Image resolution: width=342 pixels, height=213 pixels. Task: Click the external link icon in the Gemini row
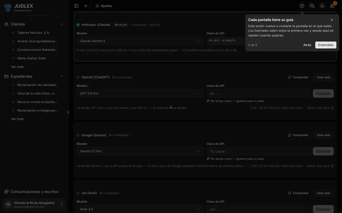[x=332, y=166]
